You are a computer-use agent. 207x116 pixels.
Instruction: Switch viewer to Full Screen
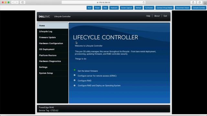point(149,8)
